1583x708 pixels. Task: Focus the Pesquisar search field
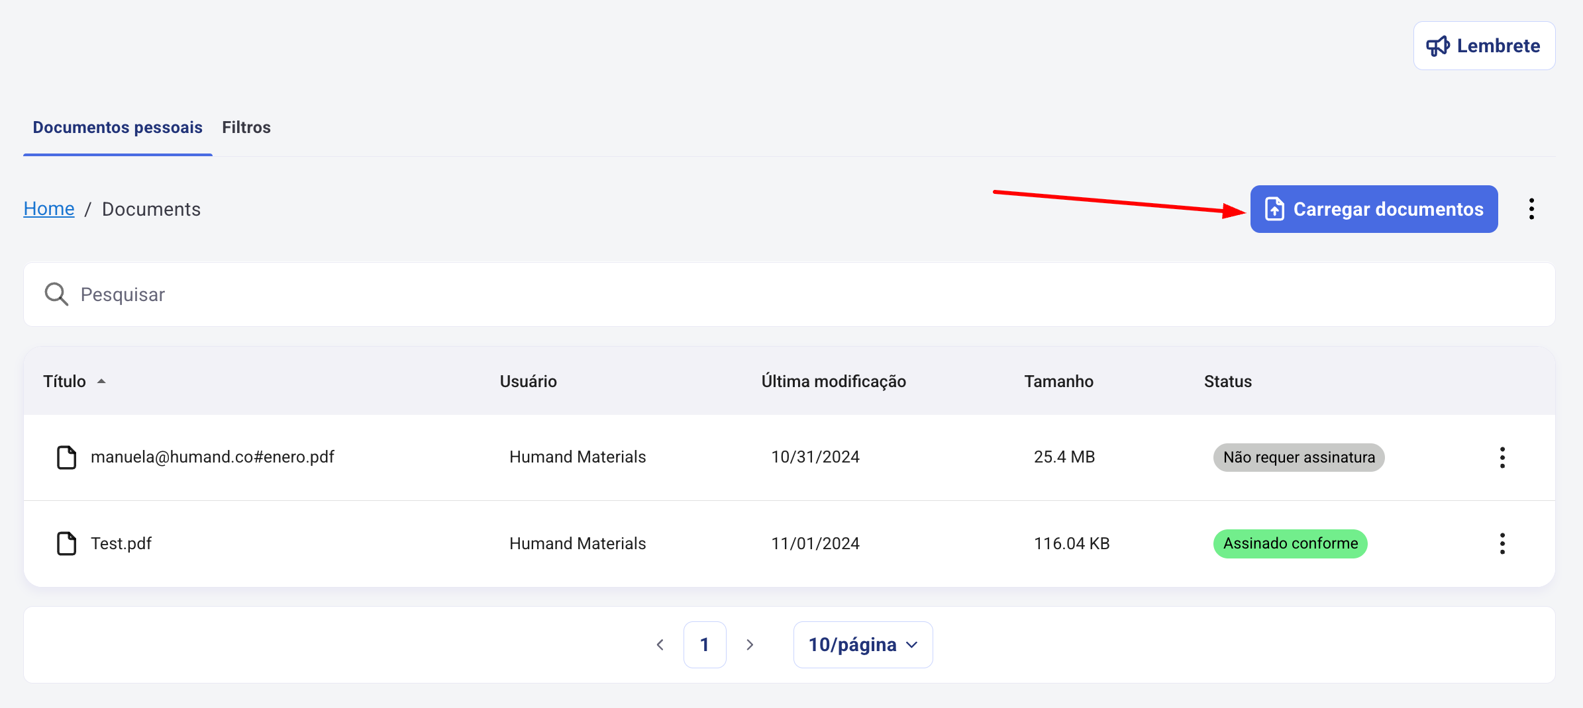tap(789, 294)
